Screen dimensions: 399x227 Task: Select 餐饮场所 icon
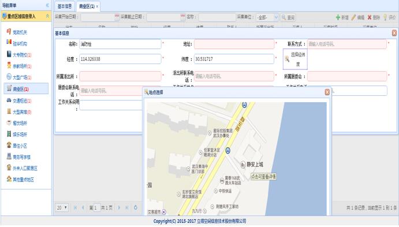pos(9,122)
